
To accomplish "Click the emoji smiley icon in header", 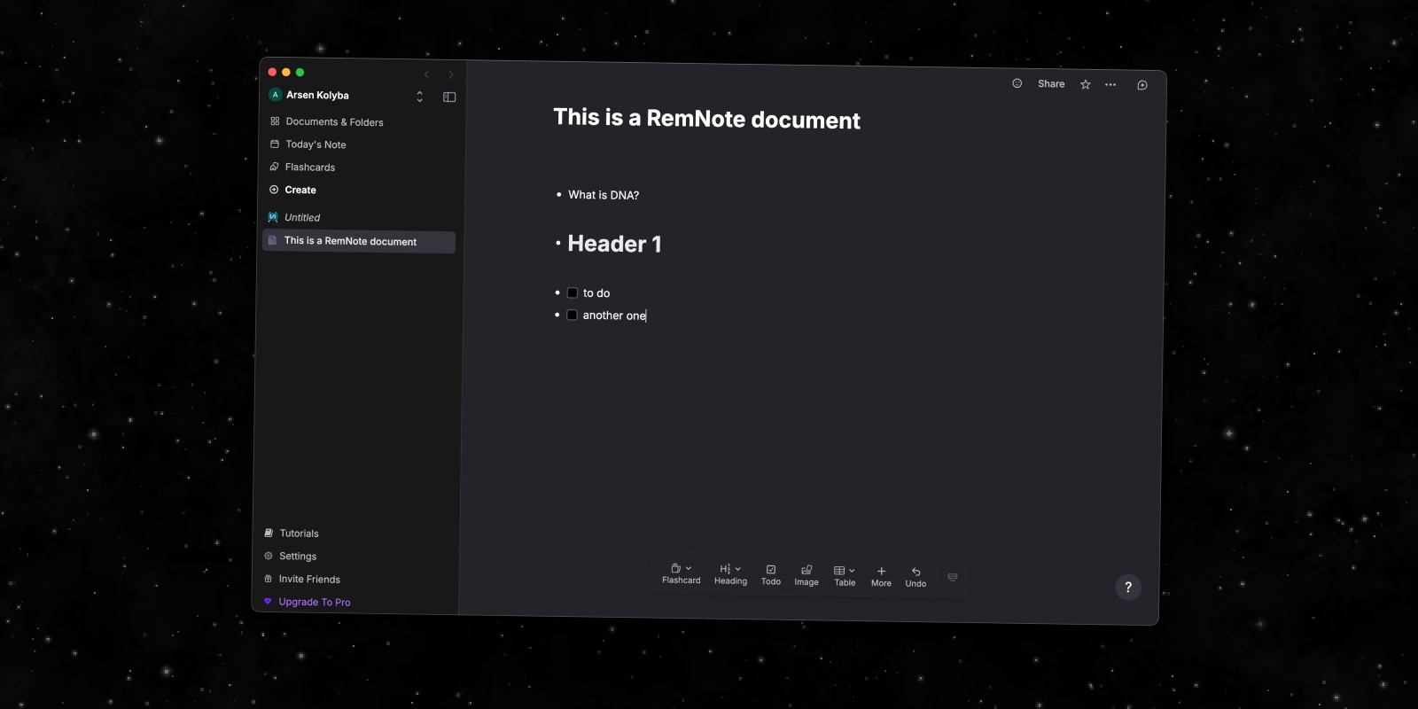I will (x=1017, y=83).
